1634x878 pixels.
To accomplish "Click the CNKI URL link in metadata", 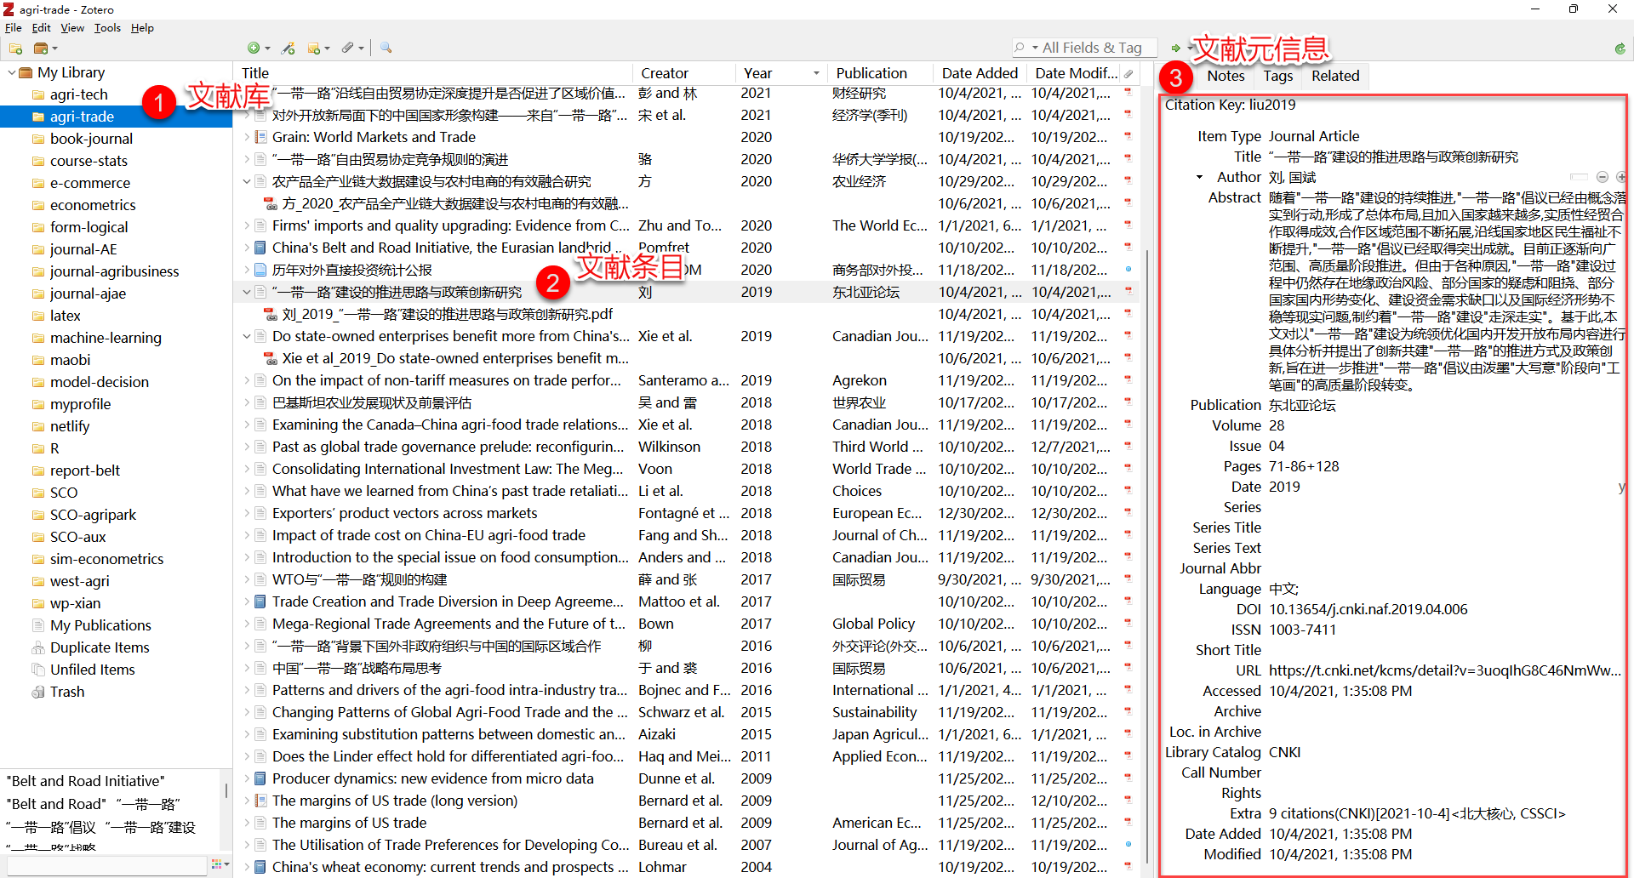I will coord(1443,670).
